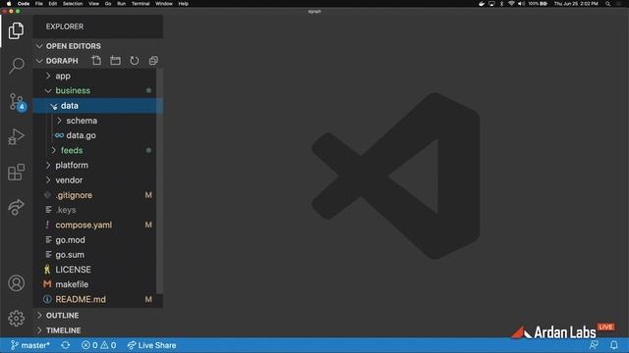Click the volume icon in menu bar
Viewport: 629px width, 353px height.
[521, 4]
